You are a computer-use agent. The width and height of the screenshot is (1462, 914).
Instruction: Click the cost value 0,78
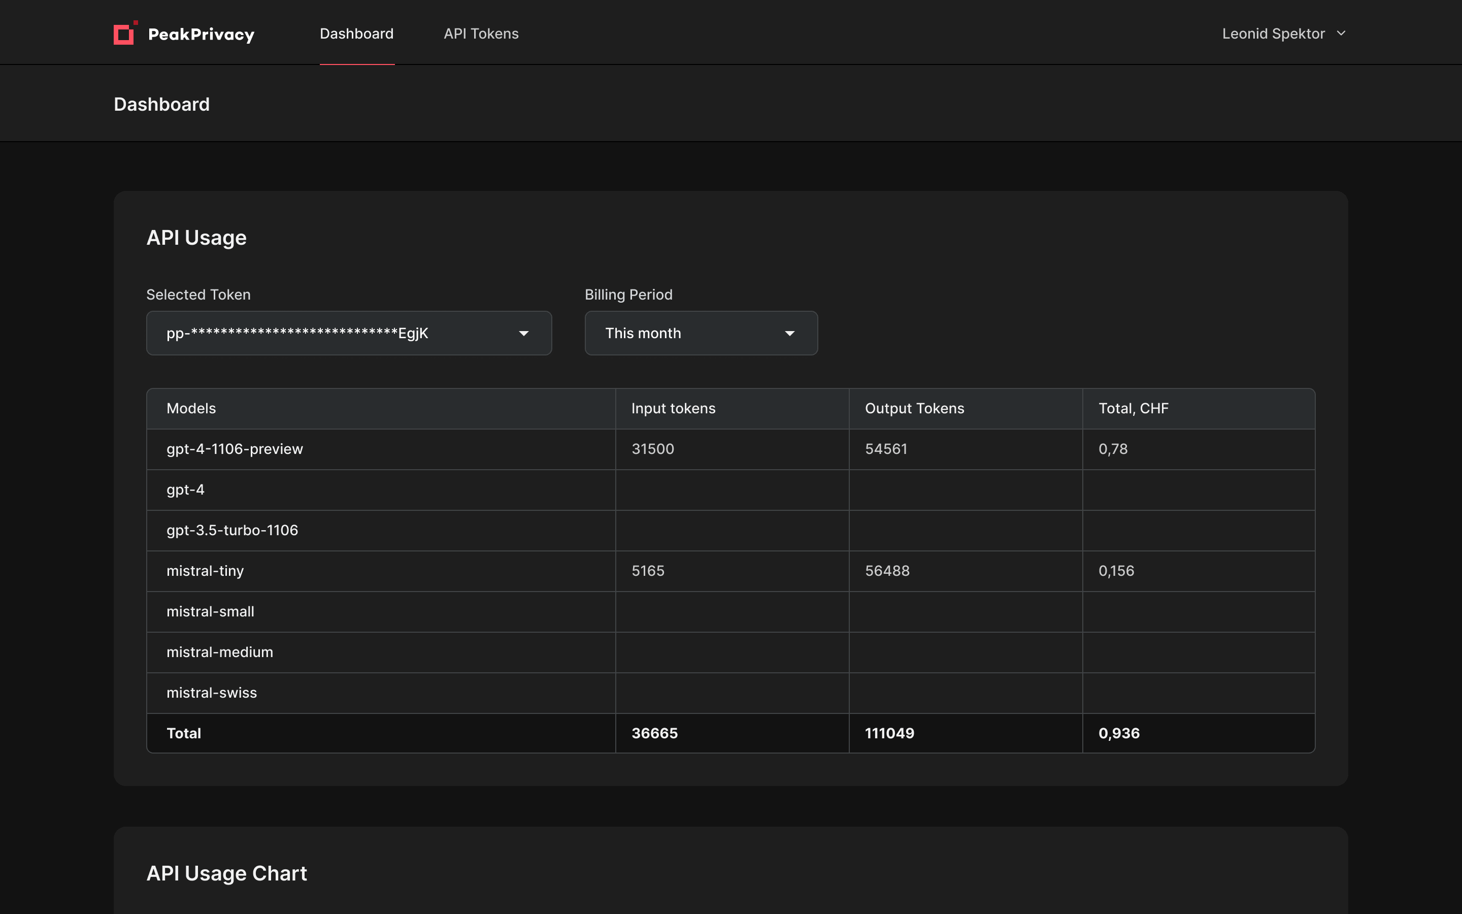[x=1113, y=449]
